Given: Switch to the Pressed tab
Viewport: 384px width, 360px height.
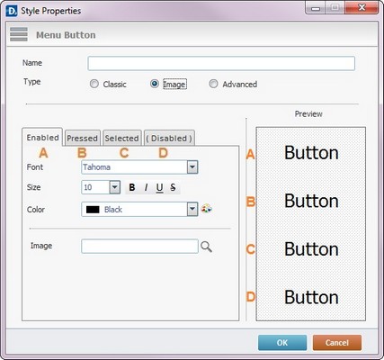Looking at the screenshot, I should tap(82, 139).
